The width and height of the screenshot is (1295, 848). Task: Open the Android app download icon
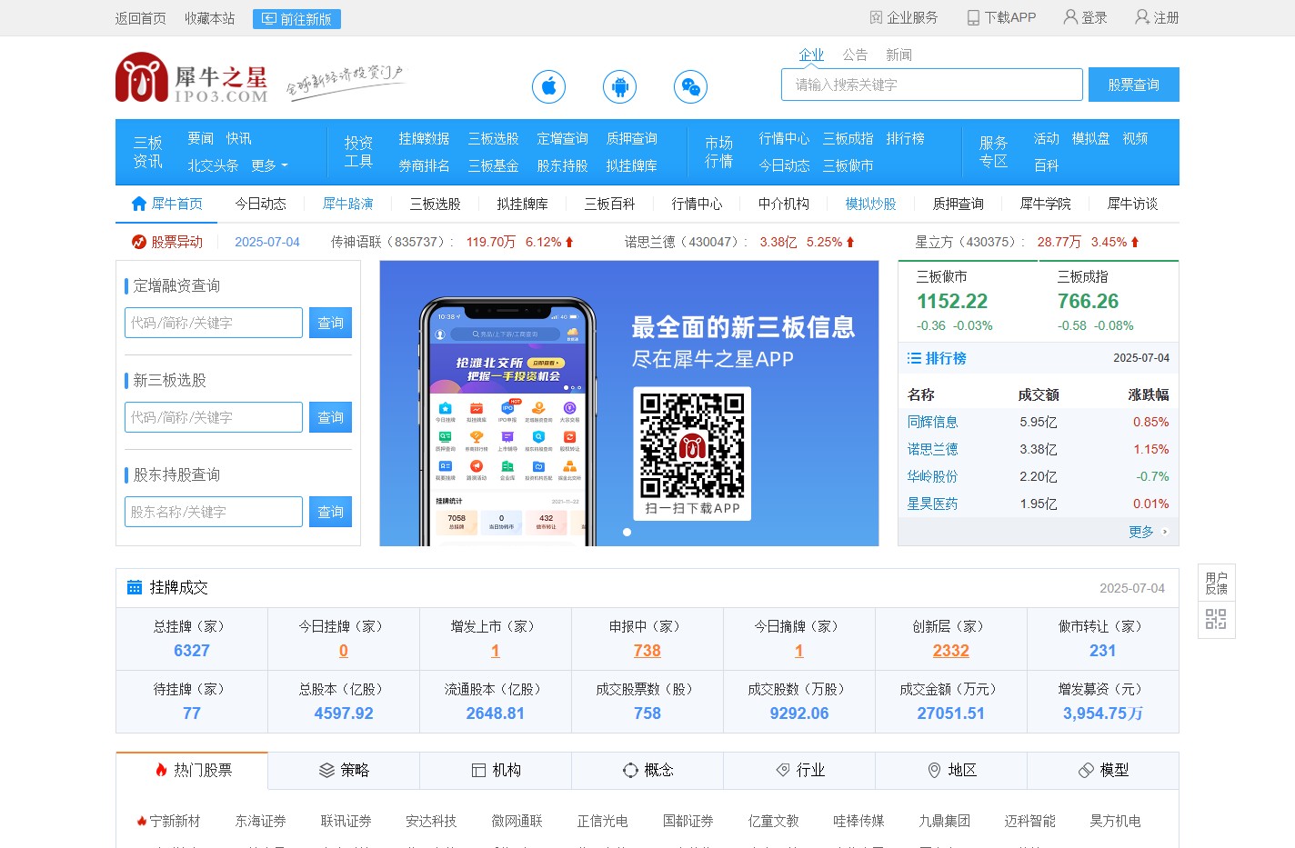pos(619,86)
